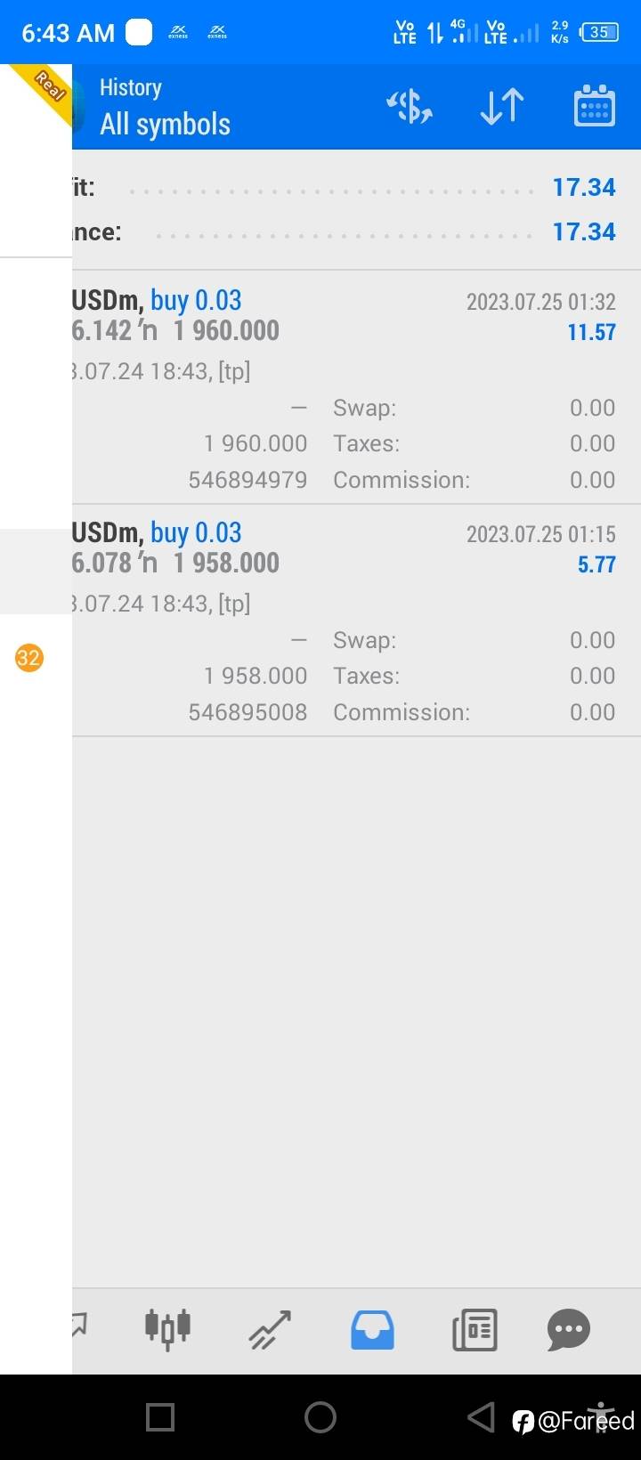Open the calendar date range icon
This screenshot has width=641, height=1460.
tap(595, 106)
